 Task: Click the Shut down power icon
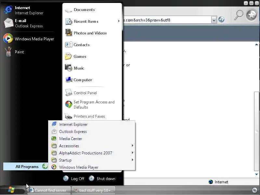[x=91, y=178]
